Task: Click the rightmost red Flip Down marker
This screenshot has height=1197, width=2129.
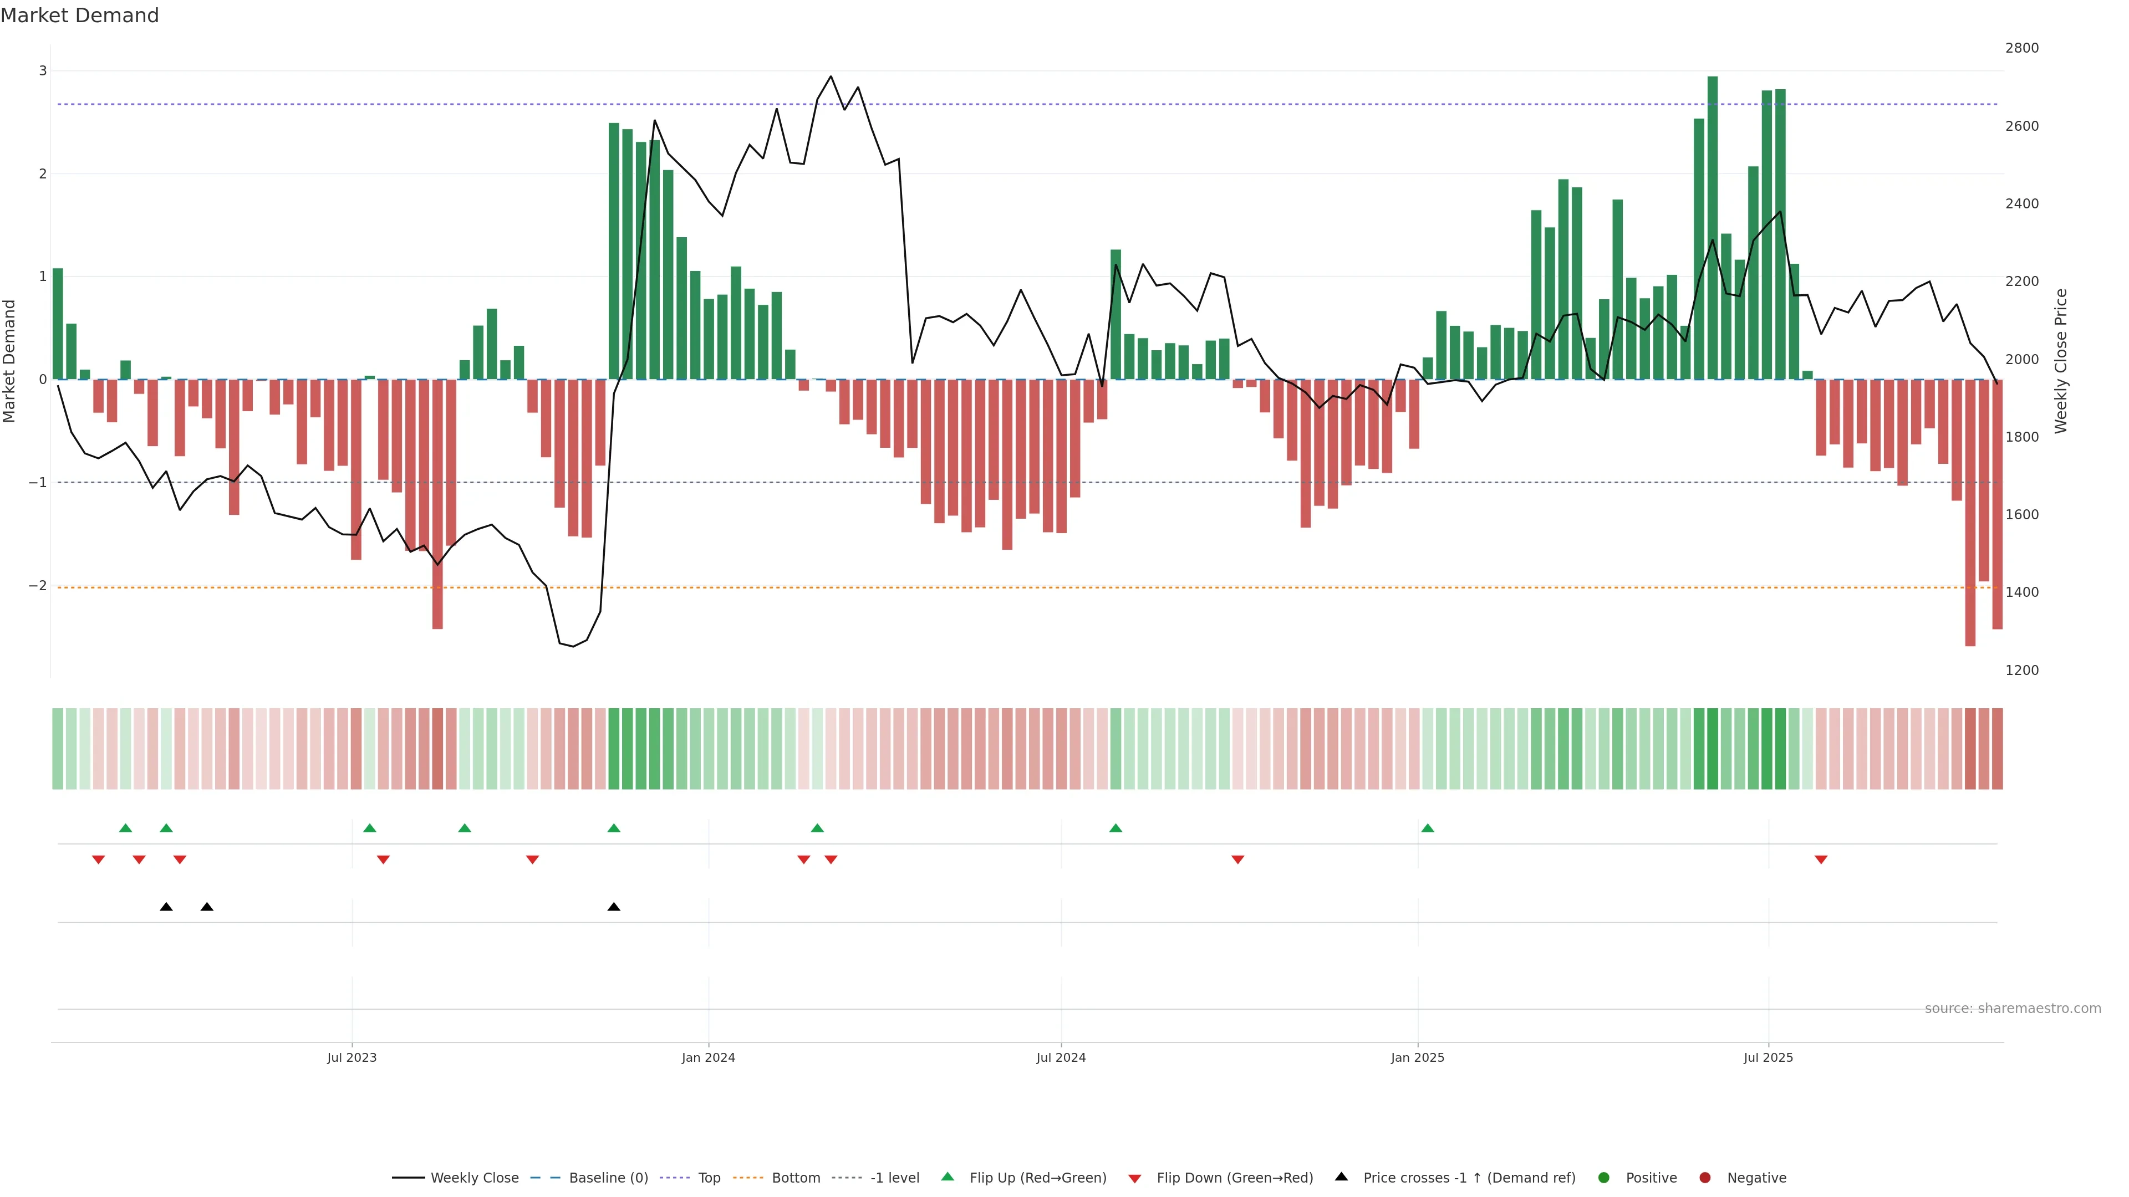Action: tap(1821, 860)
